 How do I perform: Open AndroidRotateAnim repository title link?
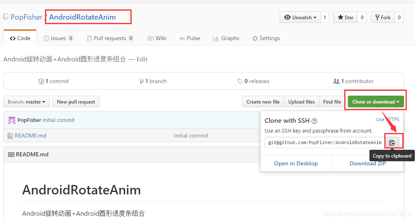[83, 17]
